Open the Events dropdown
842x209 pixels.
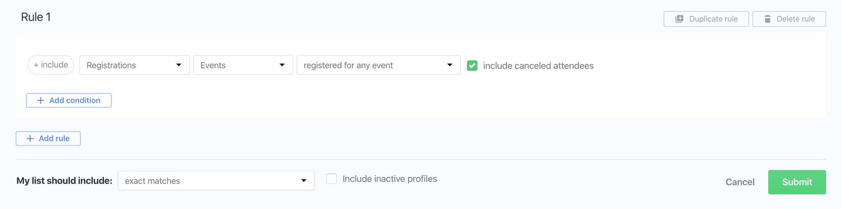[x=243, y=65]
